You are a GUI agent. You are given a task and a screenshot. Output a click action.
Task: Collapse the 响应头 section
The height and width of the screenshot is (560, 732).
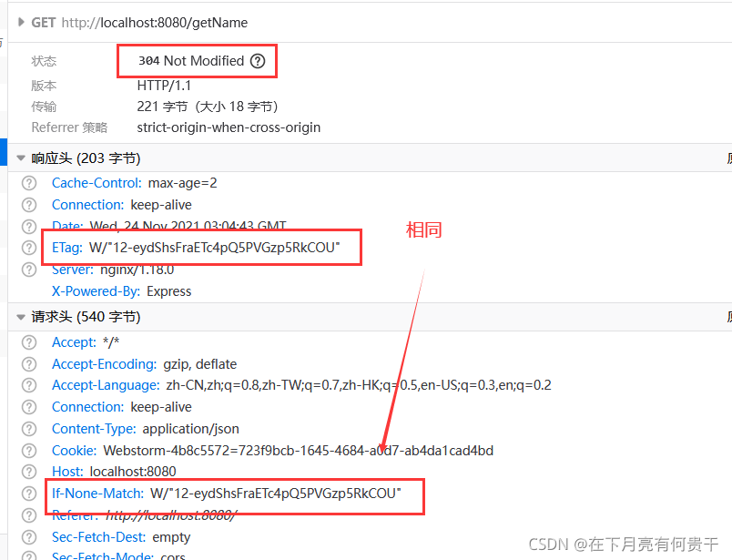21,158
